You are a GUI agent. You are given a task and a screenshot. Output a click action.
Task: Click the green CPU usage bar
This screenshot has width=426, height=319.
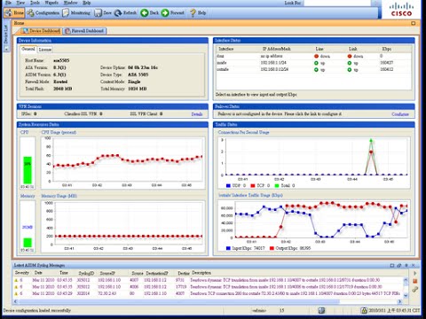tap(28, 170)
